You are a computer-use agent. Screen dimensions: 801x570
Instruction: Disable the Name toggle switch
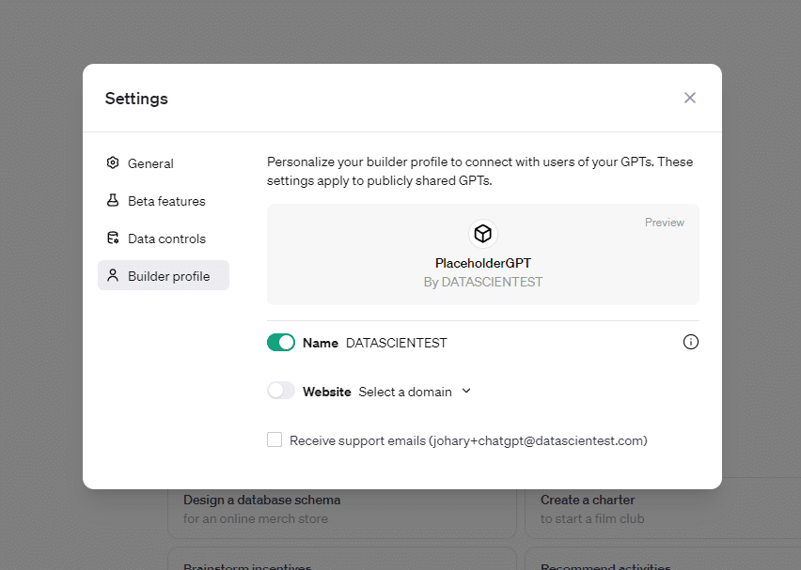[281, 343]
